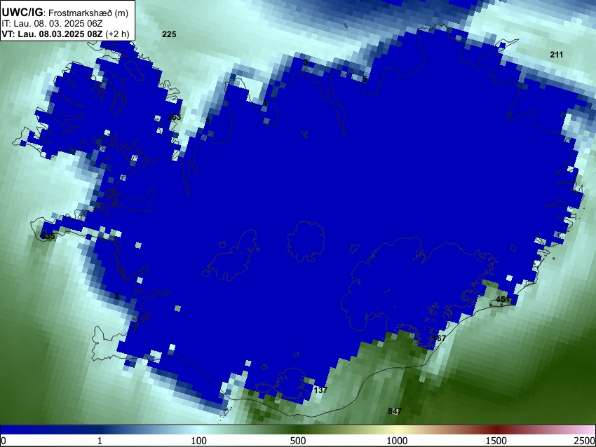Click the dark red section of the color scale

pos(496,430)
